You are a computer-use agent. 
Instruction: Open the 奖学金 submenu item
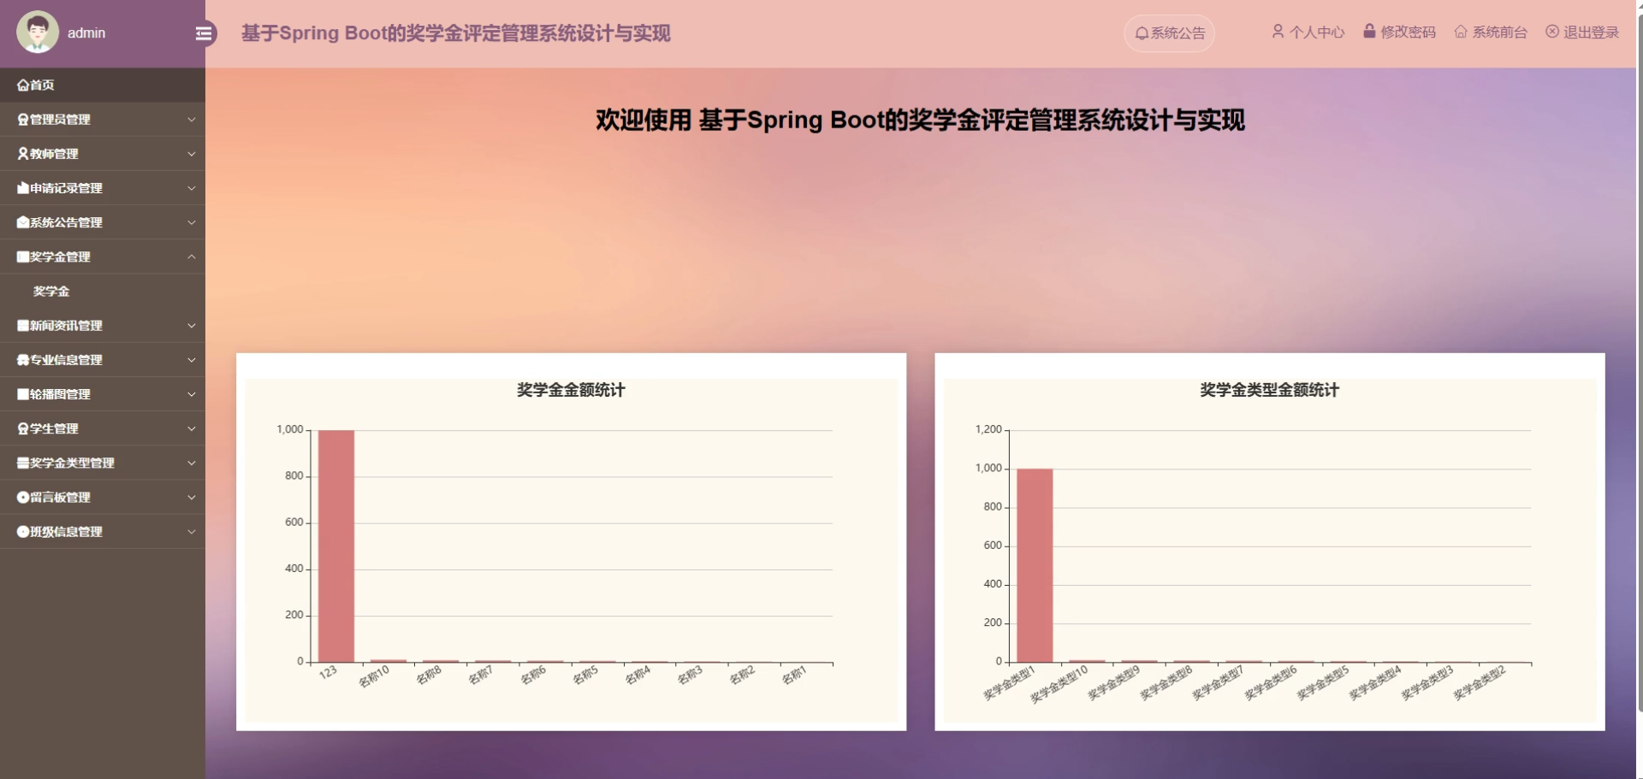50,291
